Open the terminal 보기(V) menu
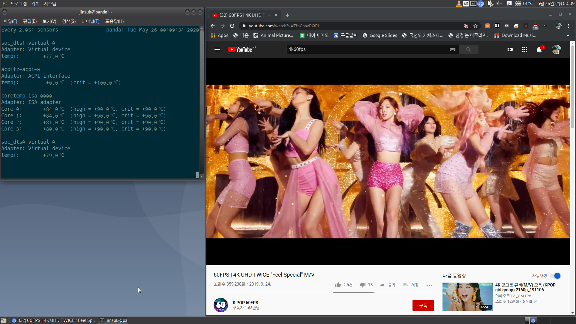 tap(49, 21)
